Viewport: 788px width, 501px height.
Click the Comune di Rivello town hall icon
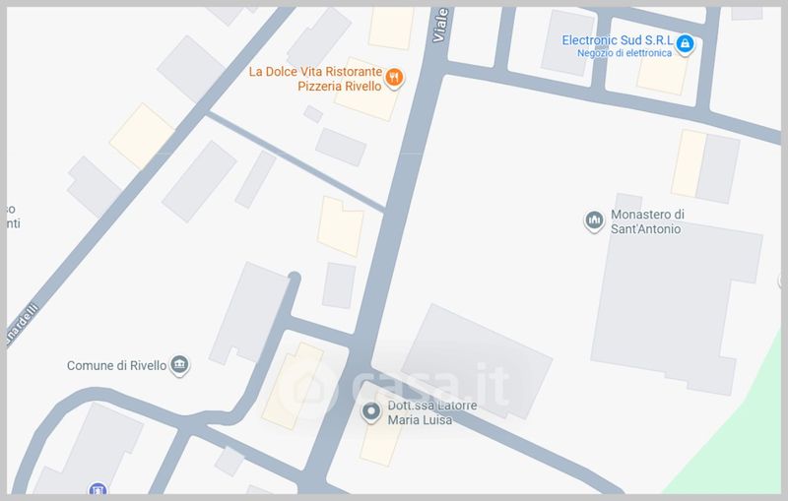click(179, 364)
